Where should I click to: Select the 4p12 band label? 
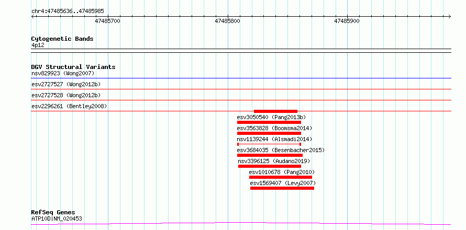[x=38, y=45]
